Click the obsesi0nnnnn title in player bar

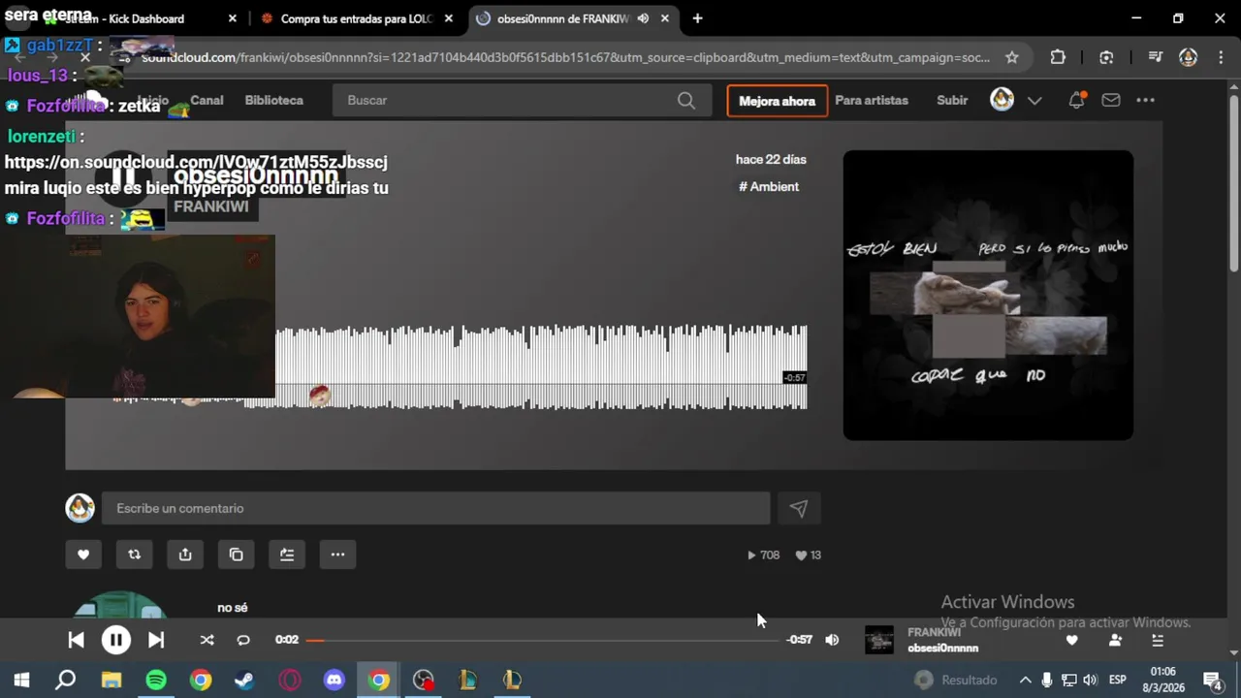pos(942,649)
